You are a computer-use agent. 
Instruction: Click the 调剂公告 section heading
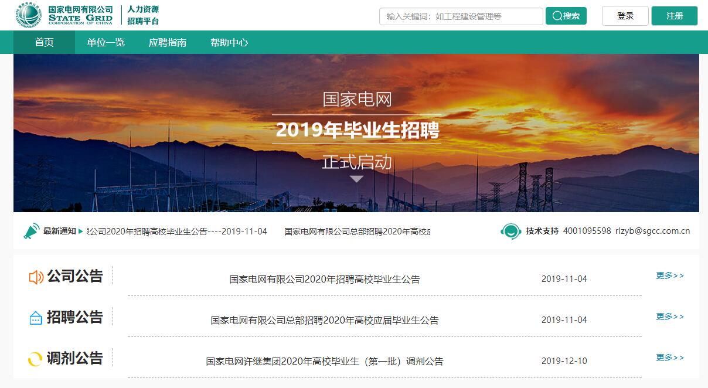click(75, 358)
